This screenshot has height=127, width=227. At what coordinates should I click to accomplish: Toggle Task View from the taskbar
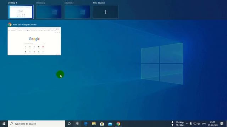click(x=77, y=124)
